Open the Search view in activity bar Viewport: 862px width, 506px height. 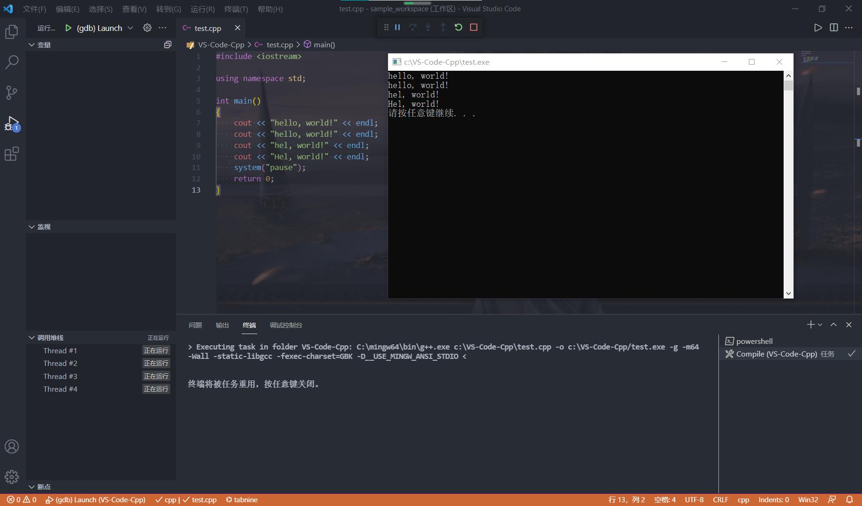point(12,62)
